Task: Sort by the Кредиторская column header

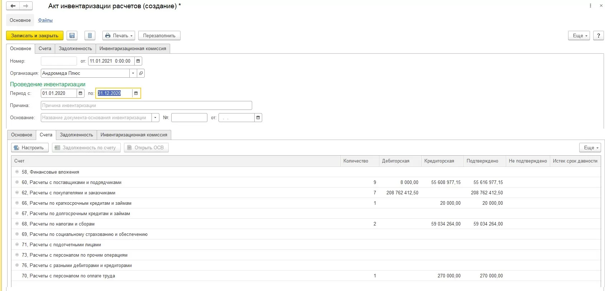Action: point(442,161)
